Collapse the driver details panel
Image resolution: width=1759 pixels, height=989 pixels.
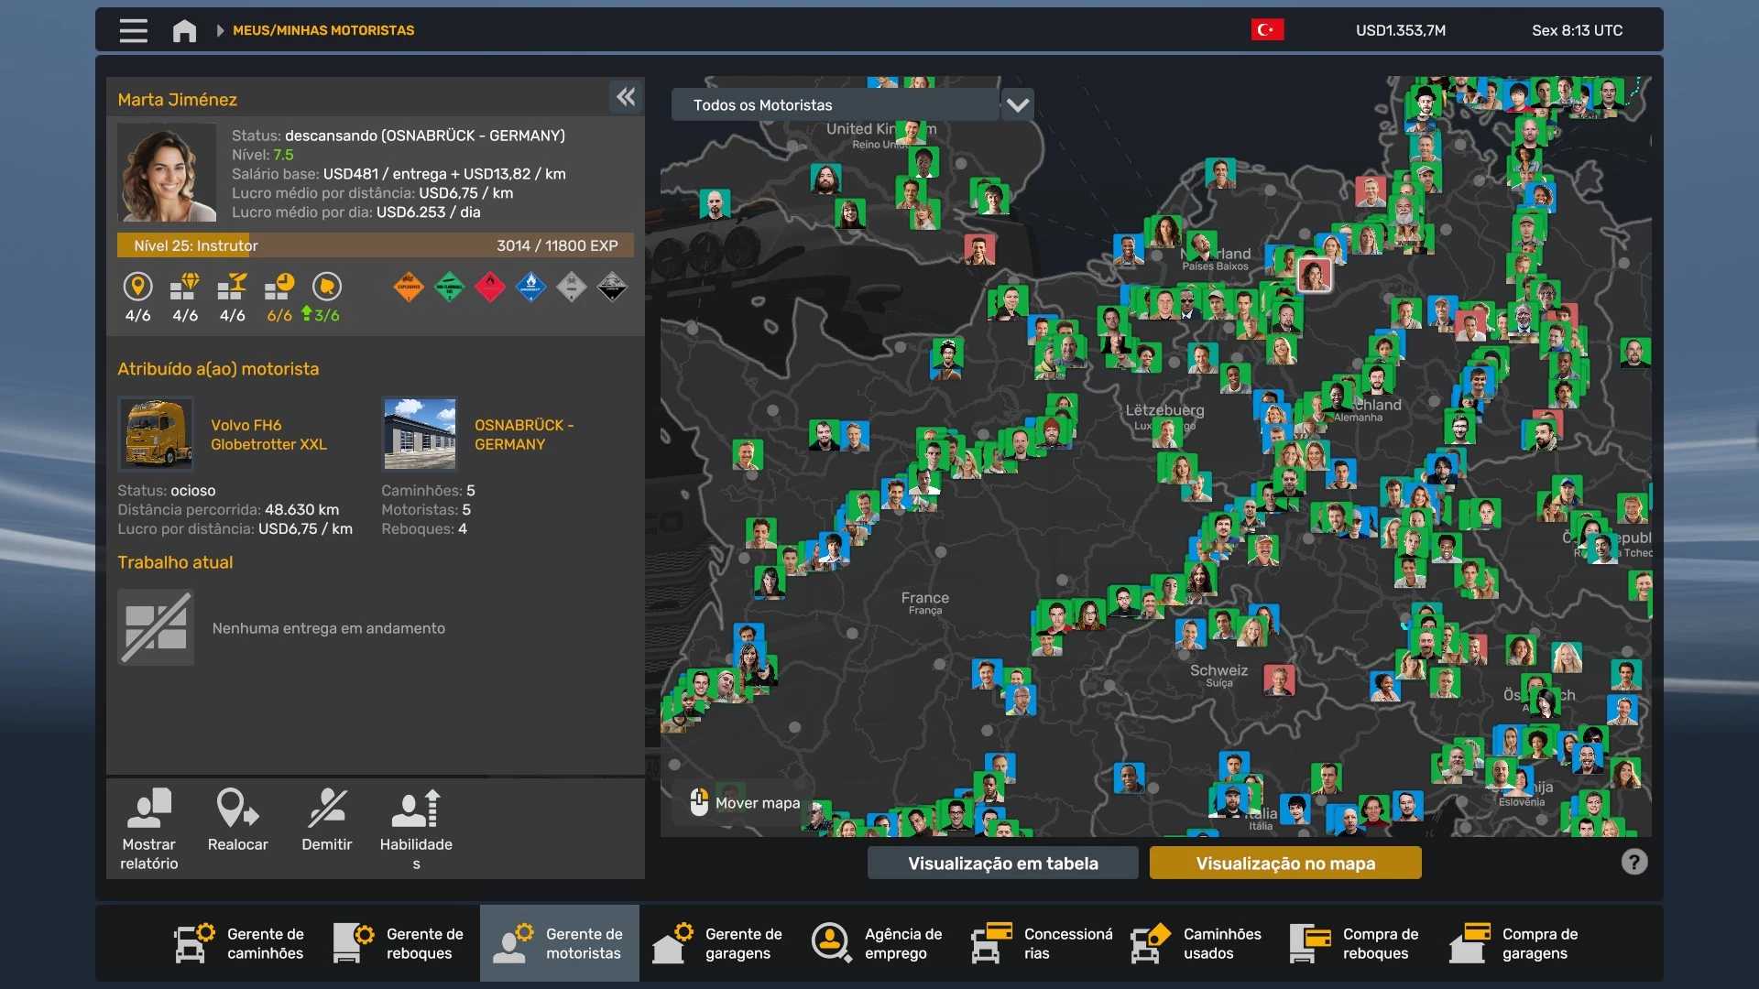[x=626, y=97]
